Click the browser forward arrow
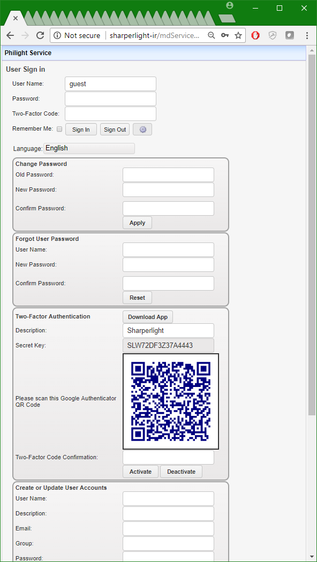The image size is (317, 562). click(x=25, y=35)
